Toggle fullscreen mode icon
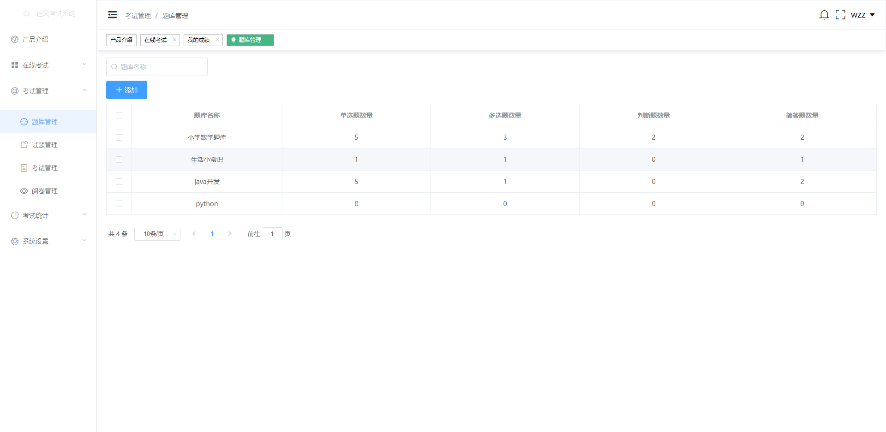Screen dimensions: 886x432 [x=840, y=15]
